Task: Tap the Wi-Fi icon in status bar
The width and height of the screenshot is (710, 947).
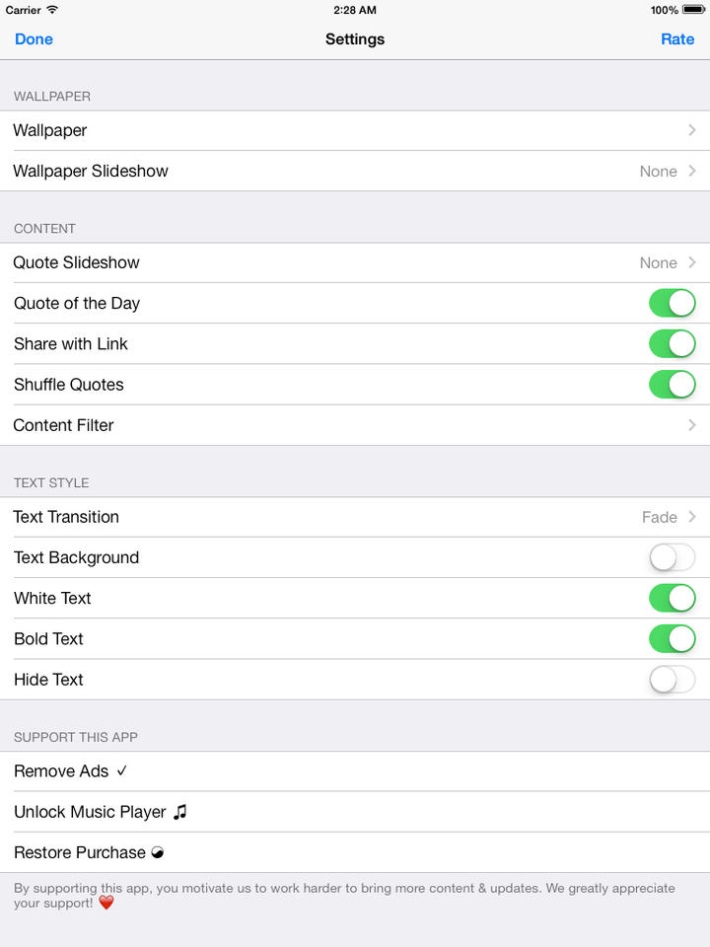Action: point(51,10)
